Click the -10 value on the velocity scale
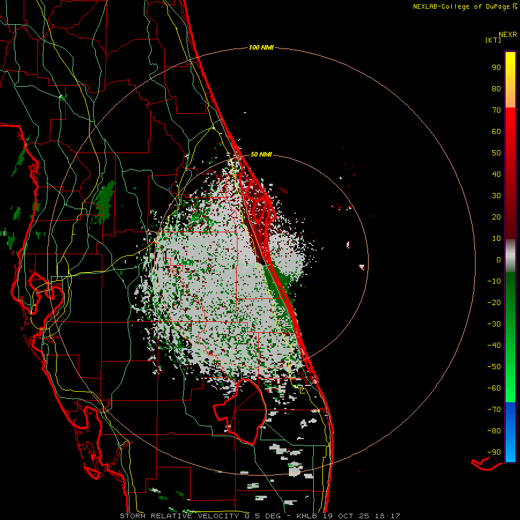This screenshot has width=520, height=520. 494,281
